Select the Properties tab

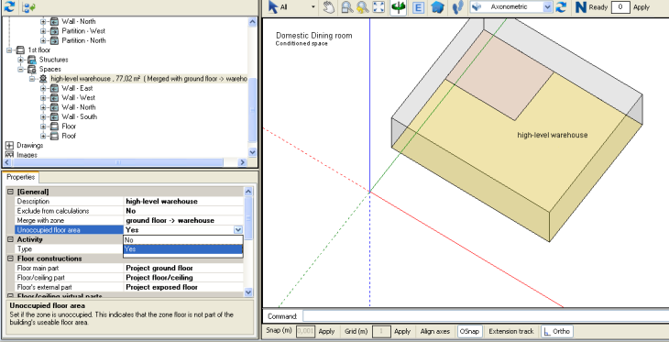tap(20, 177)
